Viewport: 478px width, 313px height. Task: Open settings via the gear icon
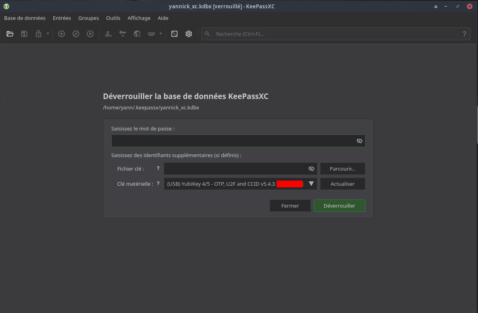(189, 34)
